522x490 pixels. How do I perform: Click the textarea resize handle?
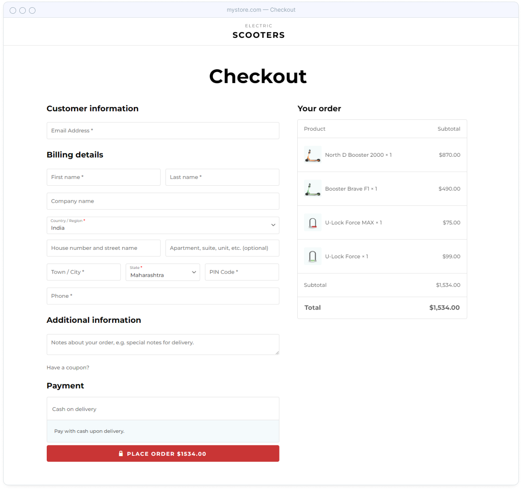click(277, 353)
